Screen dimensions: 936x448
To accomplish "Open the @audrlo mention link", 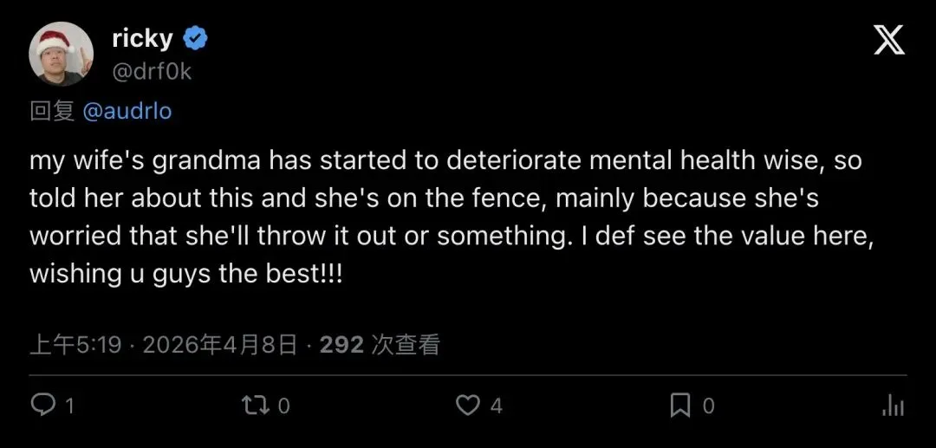I will click(127, 112).
